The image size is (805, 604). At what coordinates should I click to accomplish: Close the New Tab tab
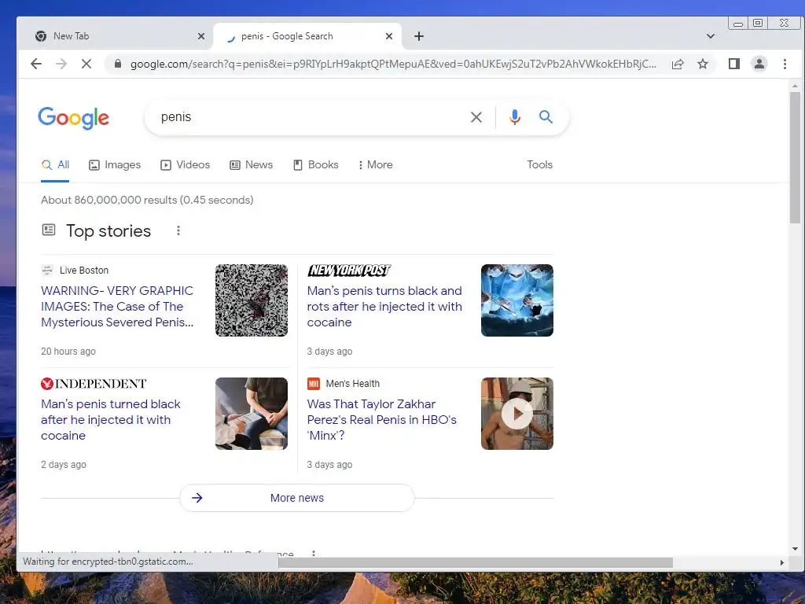[x=201, y=36]
